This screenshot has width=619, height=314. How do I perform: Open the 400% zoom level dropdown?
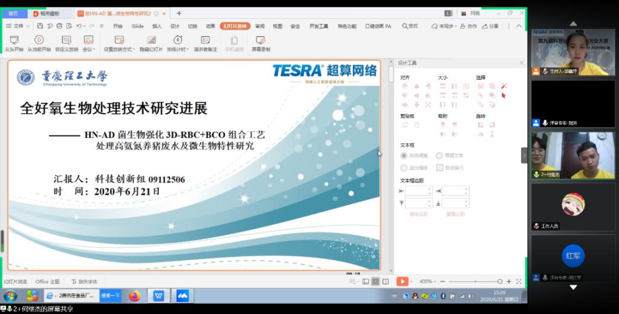coord(427,281)
